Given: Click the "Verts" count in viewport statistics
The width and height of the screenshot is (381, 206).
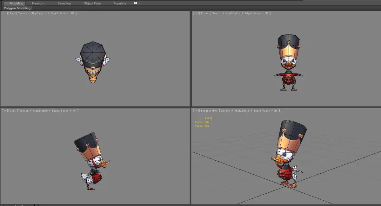Looking at the screenshot, I should (202, 126).
